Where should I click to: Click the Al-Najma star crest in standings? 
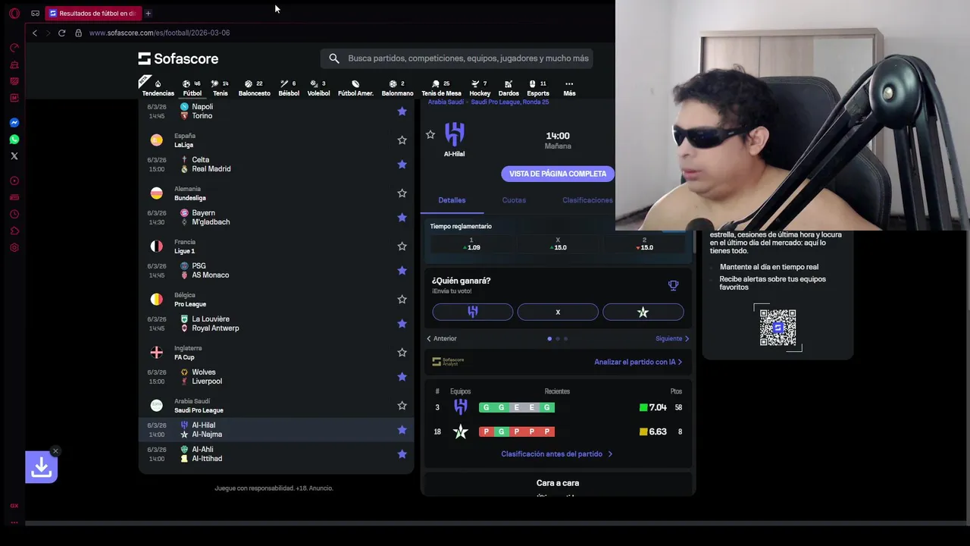pos(461,431)
